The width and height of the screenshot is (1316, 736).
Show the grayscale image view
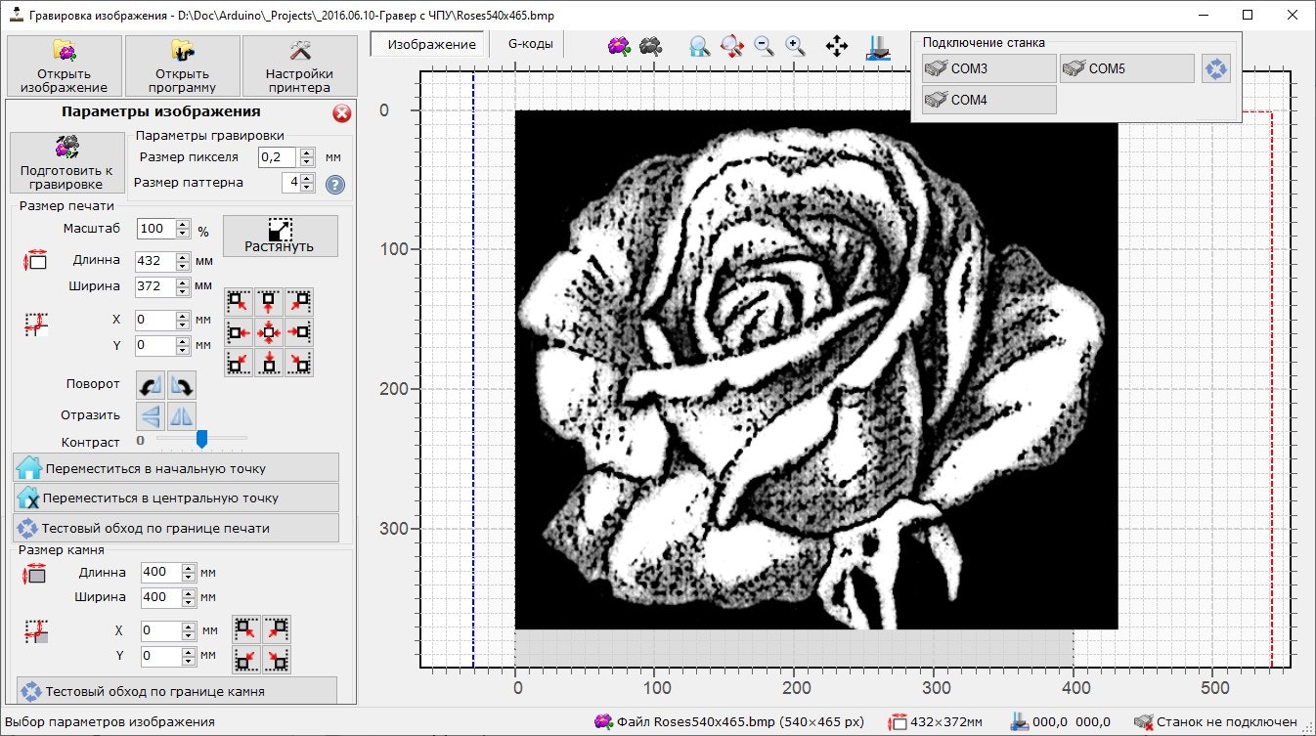tap(650, 46)
